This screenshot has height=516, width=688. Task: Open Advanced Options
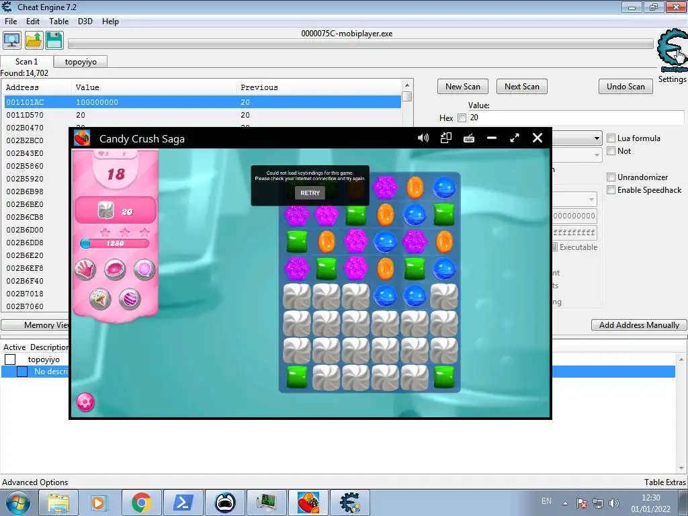[35, 482]
